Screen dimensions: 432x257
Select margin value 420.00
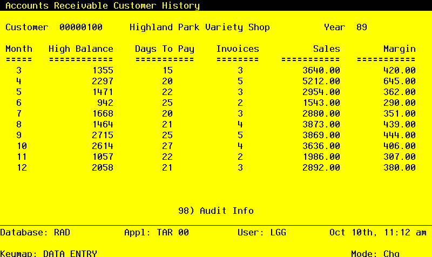coord(400,70)
